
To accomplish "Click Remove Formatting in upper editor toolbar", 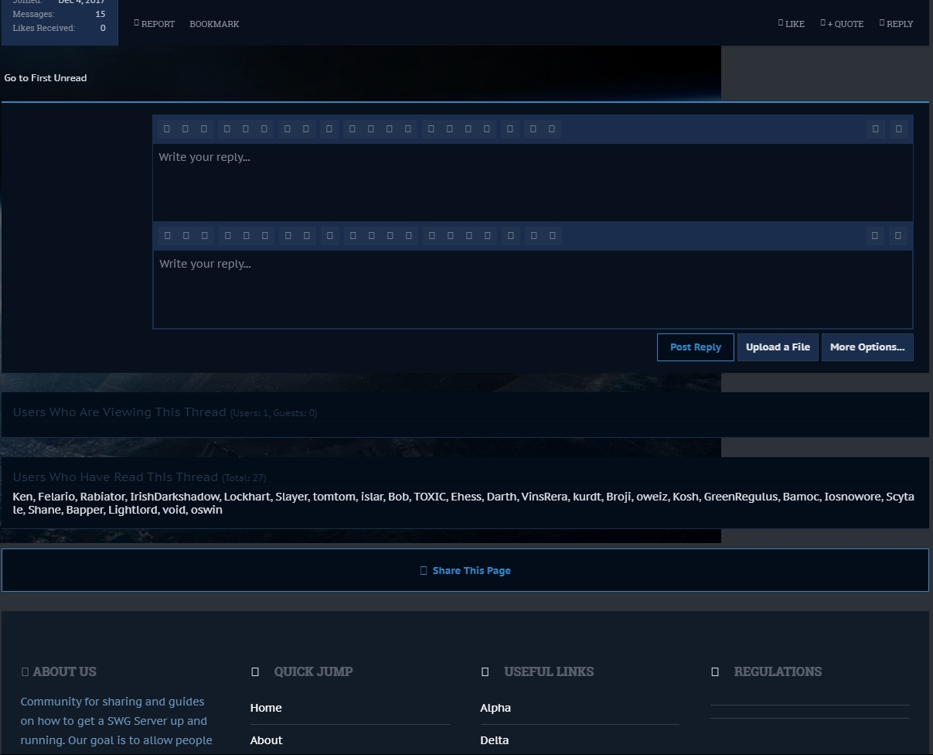I will click(x=875, y=129).
